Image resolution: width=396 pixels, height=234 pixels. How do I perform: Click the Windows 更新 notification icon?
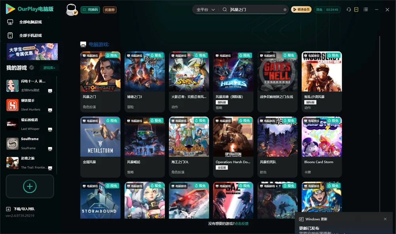tap(301, 219)
